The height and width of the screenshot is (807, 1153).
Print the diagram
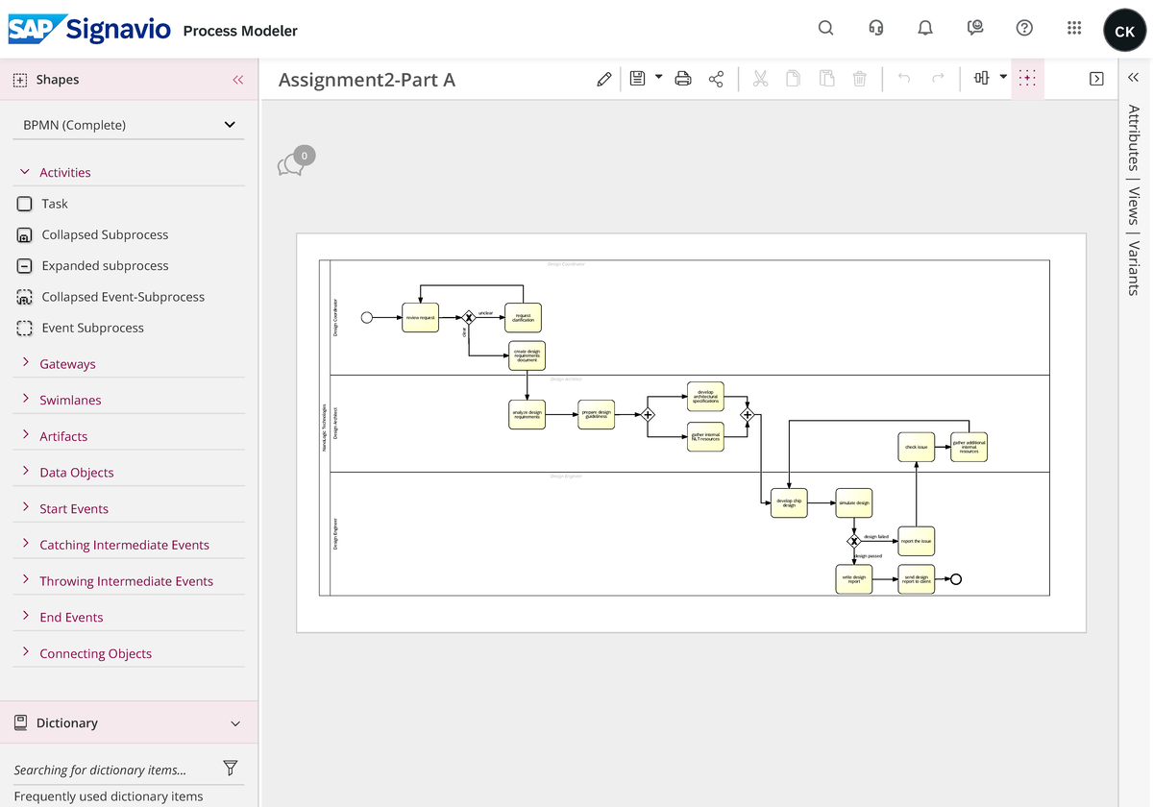point(683,79)
